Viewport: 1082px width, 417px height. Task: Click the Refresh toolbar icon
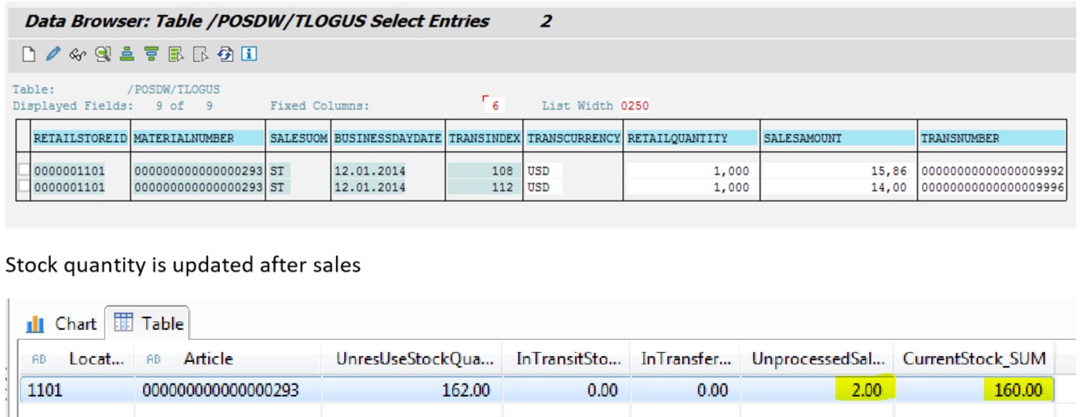[225, 54]
